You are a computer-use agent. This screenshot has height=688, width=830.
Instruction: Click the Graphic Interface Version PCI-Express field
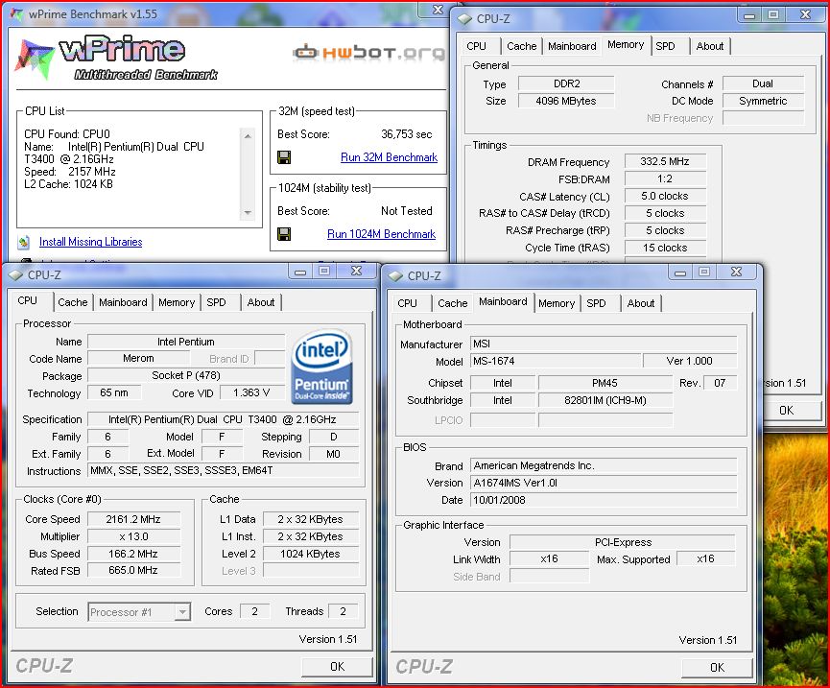tap(623, 542)
